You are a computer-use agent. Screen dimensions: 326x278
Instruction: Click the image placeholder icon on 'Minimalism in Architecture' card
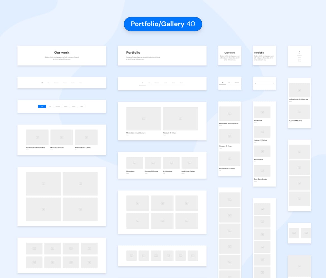[x=37, y=137]
